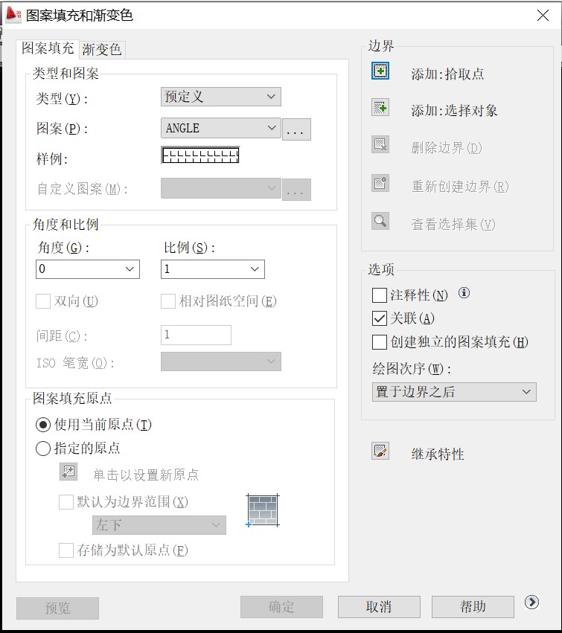562x633 pixels.
Task: Open the 类型 dropdown showing 预定义
Action: click(220, 97)
